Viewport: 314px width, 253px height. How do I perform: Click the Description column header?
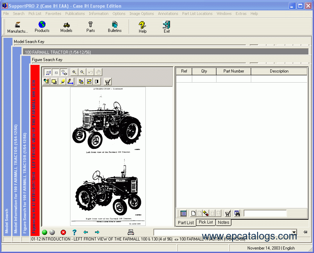pos(279,71)
